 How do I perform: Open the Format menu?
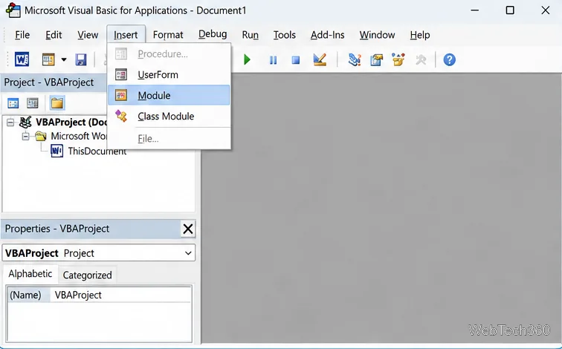click(168, 35)
